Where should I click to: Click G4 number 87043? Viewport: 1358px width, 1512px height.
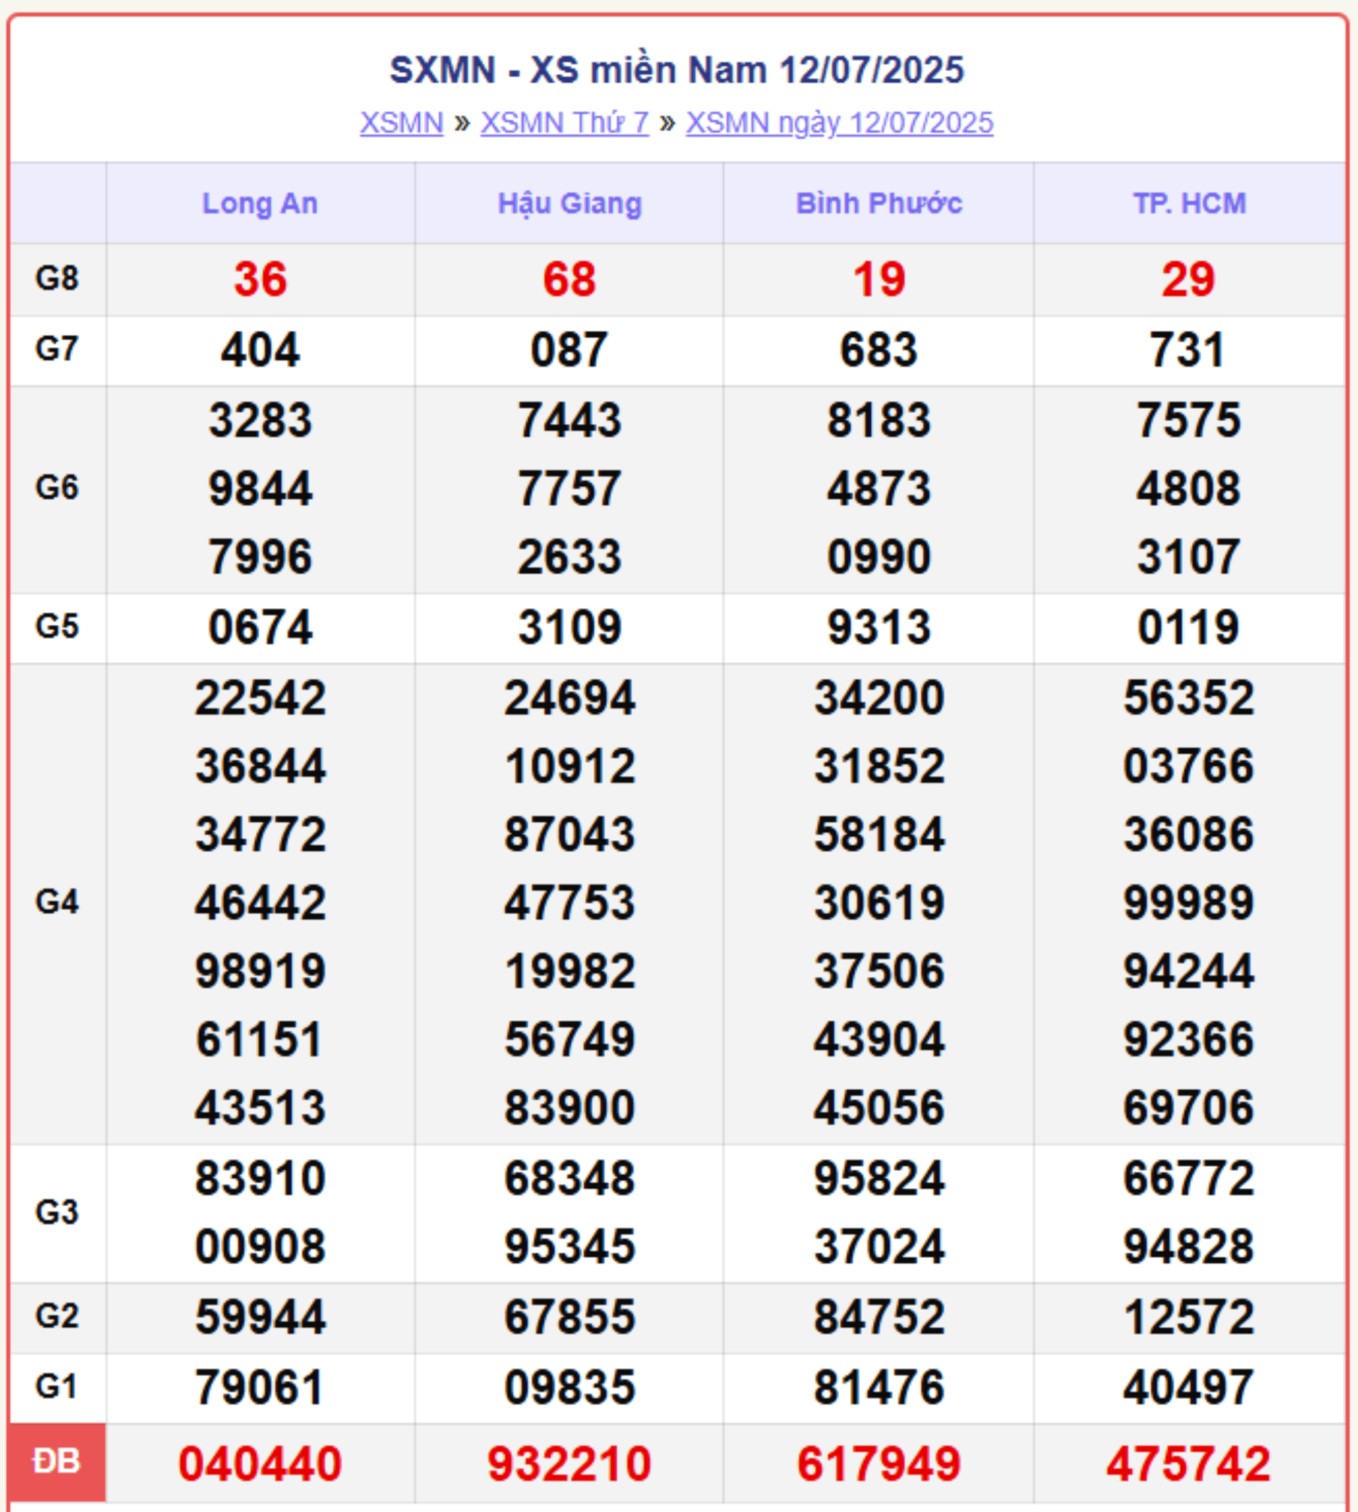click(569, 833)
